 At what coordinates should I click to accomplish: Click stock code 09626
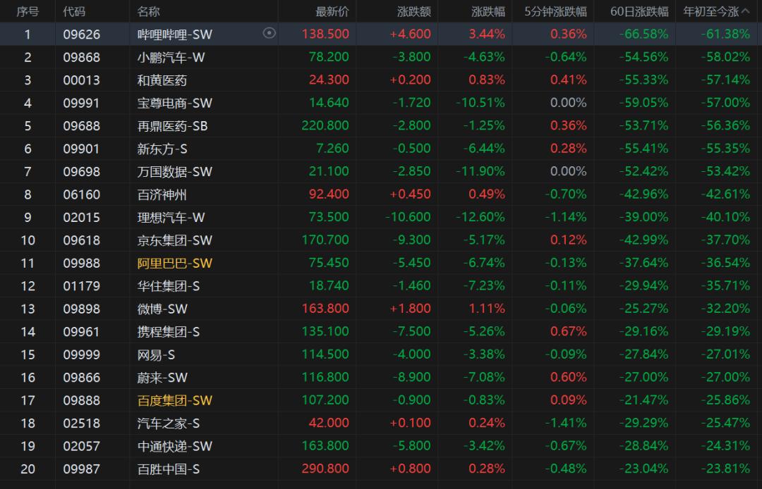(x=82, y=34)
